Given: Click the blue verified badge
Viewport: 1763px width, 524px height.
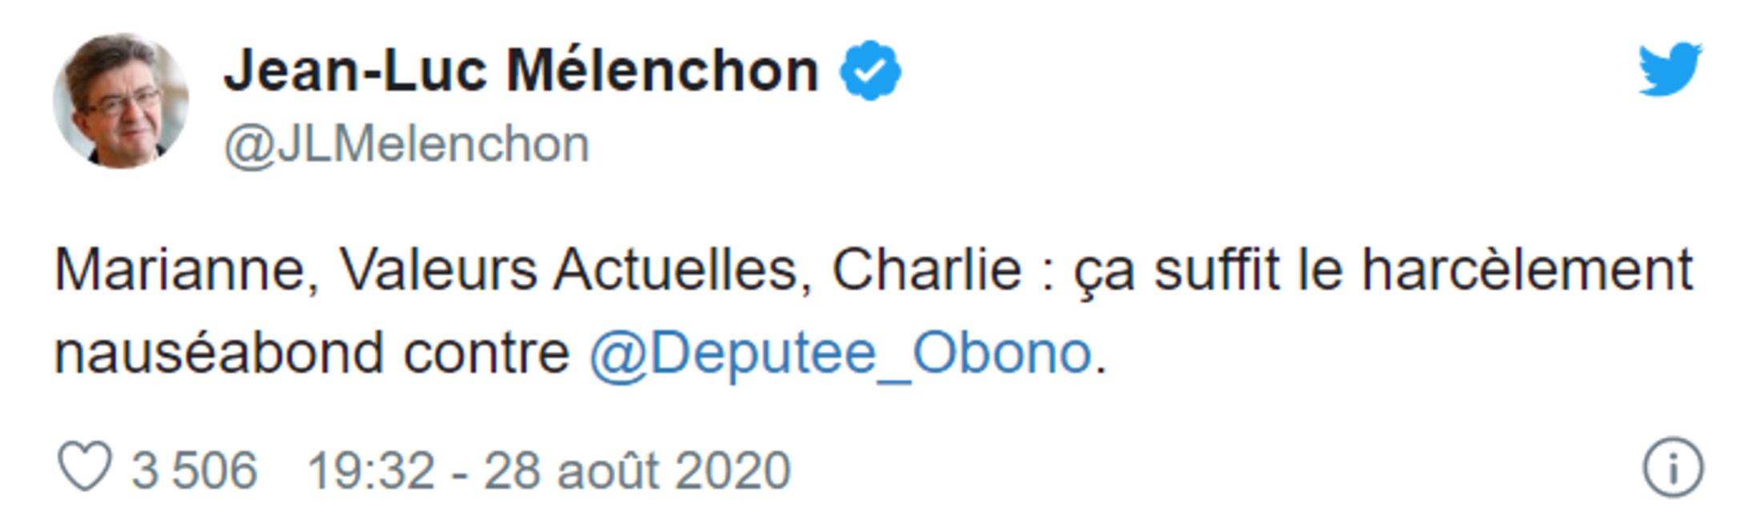Looking at the screenshot, I should (x=870, y=71).
